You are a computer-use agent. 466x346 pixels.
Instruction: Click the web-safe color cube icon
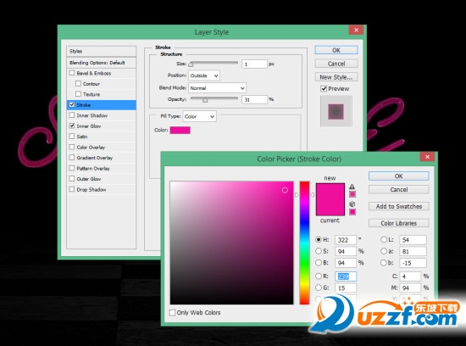352,204
